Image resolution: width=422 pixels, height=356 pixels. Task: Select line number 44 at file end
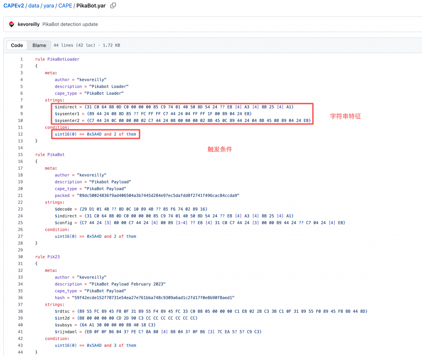tap(21, 352)
